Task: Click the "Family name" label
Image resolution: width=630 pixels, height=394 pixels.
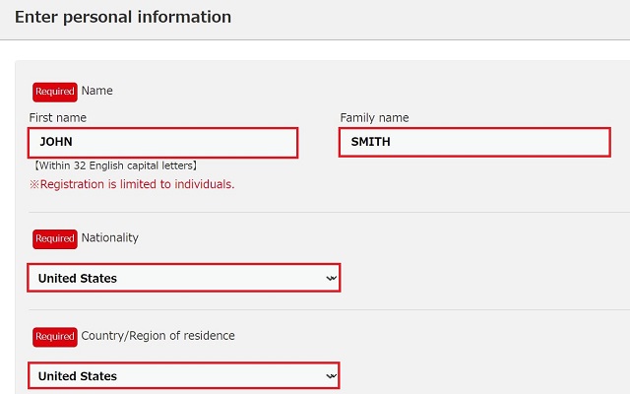Action: [374, 118]
